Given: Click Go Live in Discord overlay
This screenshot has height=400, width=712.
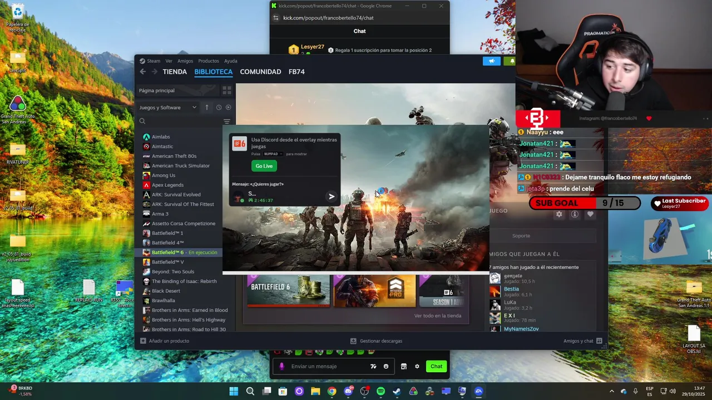Looking at the screenshot, I should click(264, 166).
